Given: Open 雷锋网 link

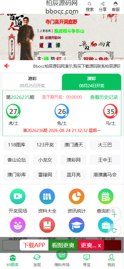Looking at the screenshot, I should [x=45, y=175].
